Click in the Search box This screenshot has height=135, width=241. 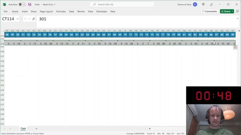122,4
